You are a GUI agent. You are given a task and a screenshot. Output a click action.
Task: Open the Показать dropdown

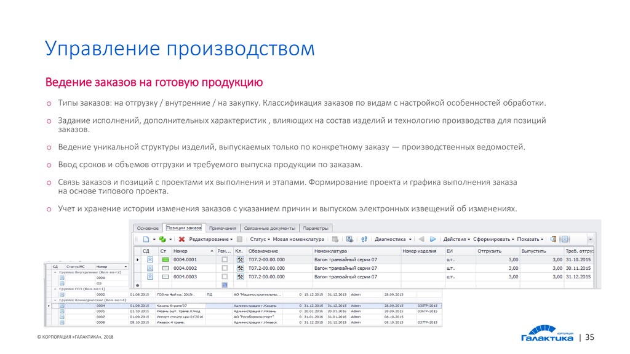tap(530, 239)
